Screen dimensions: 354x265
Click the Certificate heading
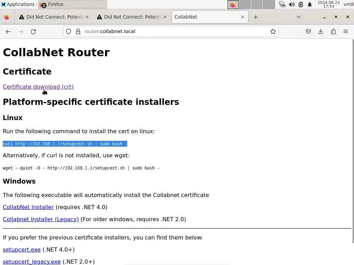coord(27,71)
